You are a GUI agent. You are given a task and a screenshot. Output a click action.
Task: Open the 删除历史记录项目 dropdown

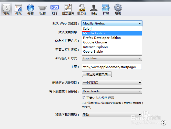tap(112, 83)
